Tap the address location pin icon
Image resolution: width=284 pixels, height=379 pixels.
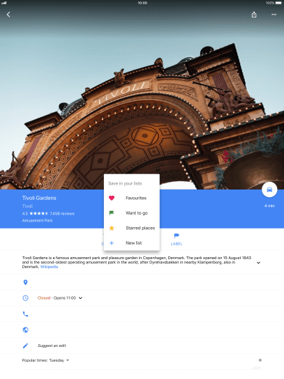pyautogui.click(x=25, y=282)
